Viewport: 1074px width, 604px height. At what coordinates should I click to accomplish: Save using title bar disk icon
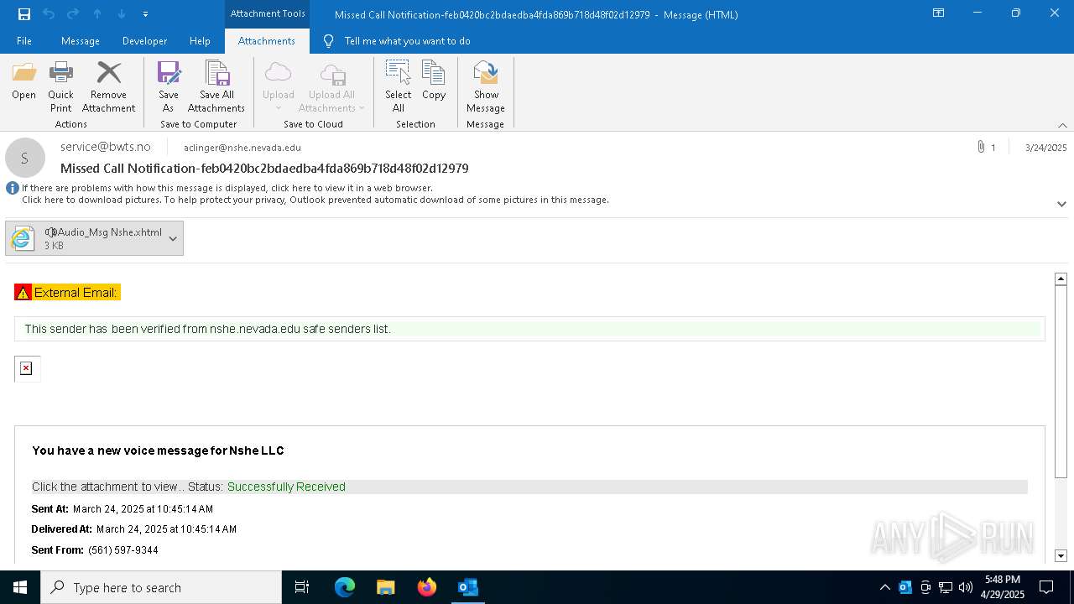tap(23, 13)
